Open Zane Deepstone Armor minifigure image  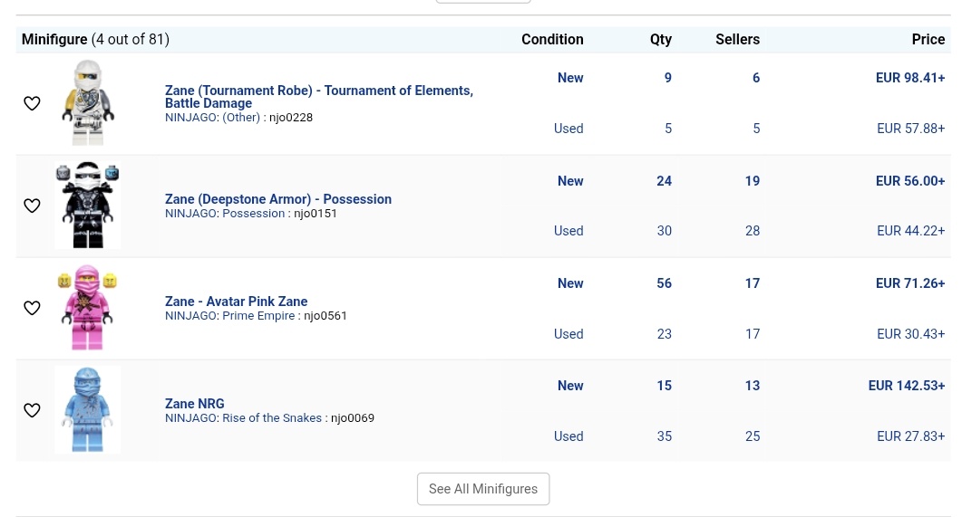88,206
